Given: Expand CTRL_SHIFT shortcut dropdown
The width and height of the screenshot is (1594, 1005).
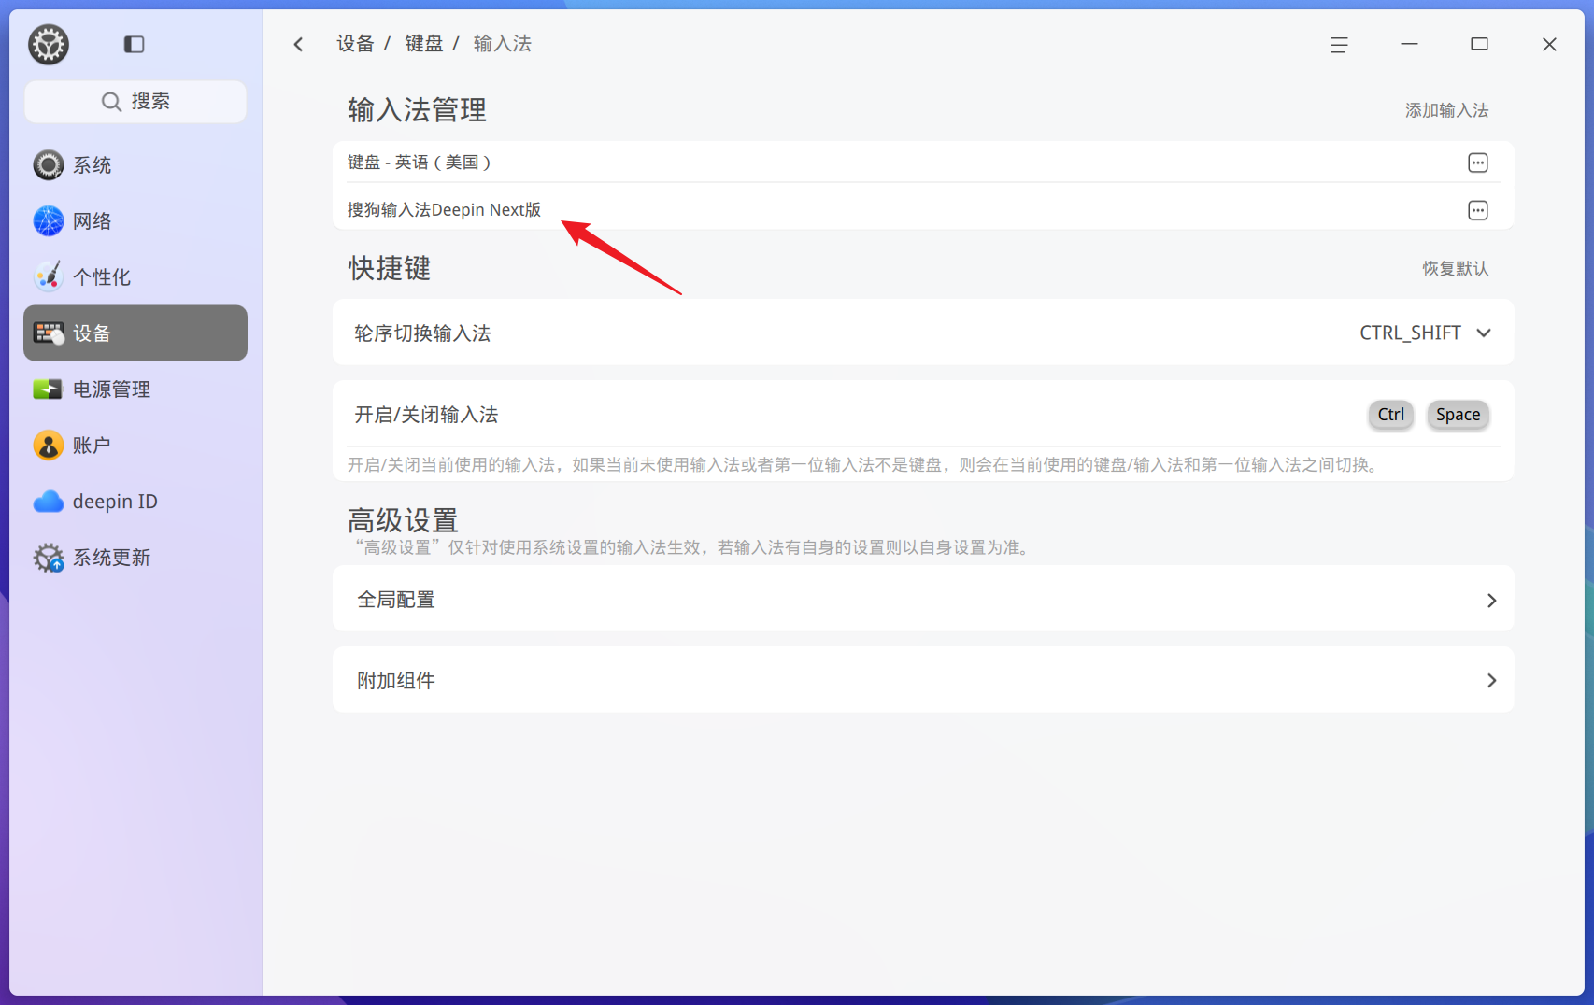Looking at the screenshot, I should pos(1425,333).
